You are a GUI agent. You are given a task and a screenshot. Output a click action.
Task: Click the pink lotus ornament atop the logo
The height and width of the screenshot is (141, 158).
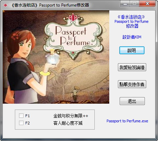coord(73,17)
